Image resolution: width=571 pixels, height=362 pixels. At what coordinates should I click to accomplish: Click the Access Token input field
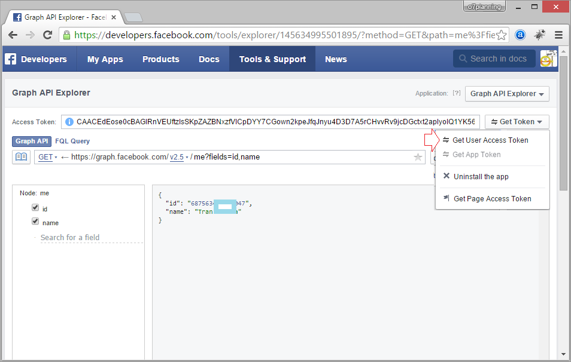click(271, 122)
